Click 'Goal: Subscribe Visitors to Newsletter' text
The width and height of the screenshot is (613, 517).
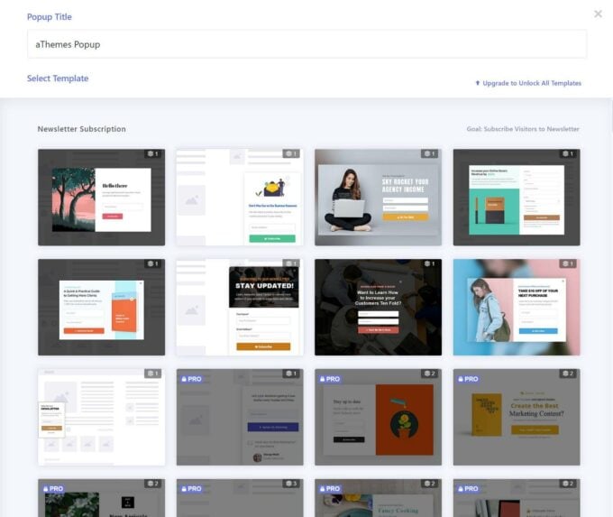coord(523,129)
